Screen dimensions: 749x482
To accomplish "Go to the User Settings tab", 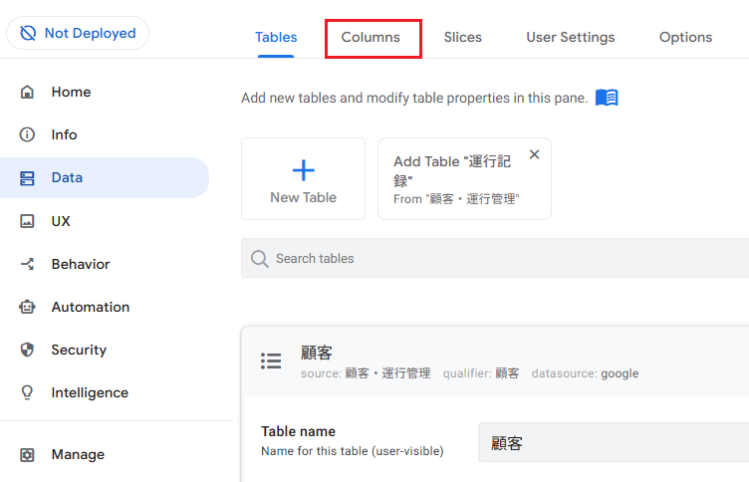I will pos(570,38).
